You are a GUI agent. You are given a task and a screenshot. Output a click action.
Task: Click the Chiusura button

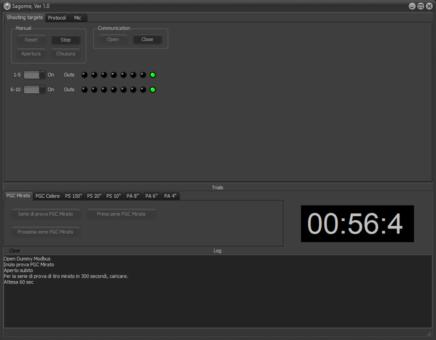[x=66, y=54]
